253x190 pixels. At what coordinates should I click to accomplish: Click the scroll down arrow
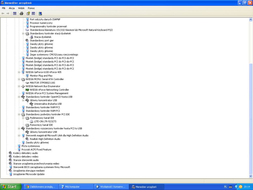point(250,176)
